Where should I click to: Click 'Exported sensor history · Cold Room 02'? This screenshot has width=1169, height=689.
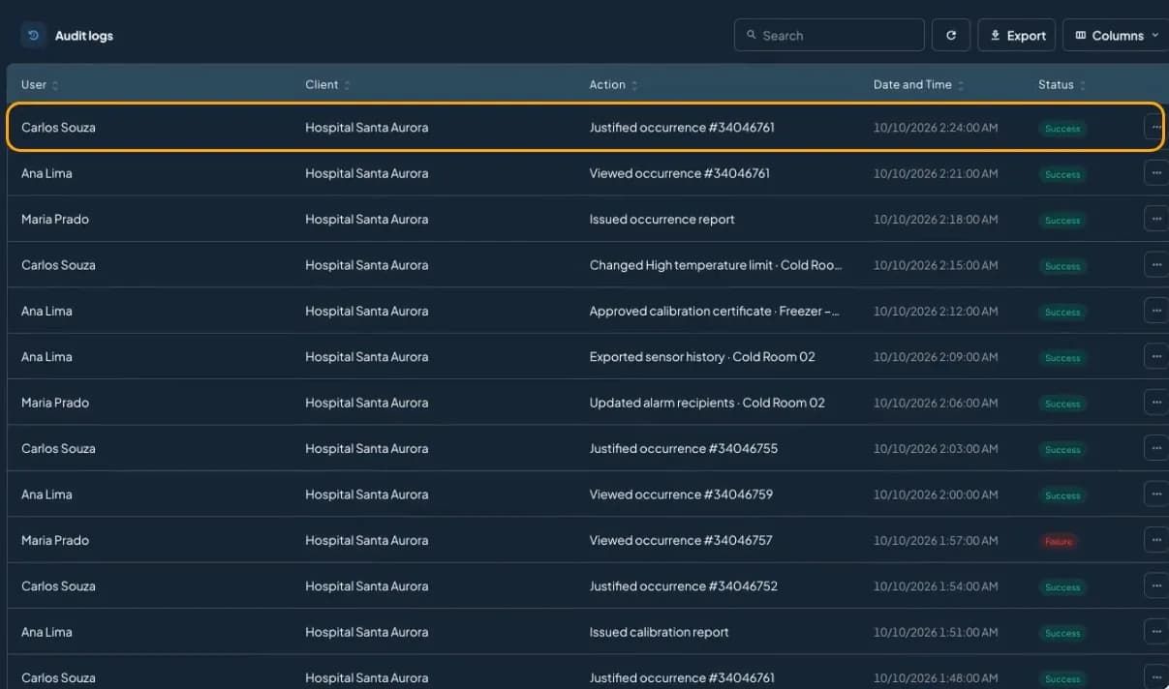[702, 356]
